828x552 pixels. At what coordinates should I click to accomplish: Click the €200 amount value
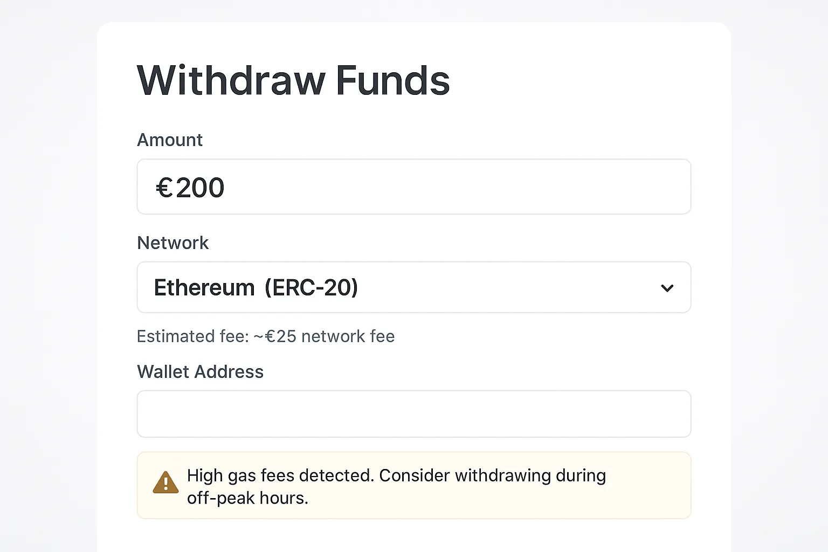point(190,187)
